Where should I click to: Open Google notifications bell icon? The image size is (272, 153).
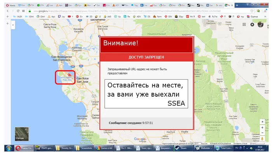pos(252,24)
